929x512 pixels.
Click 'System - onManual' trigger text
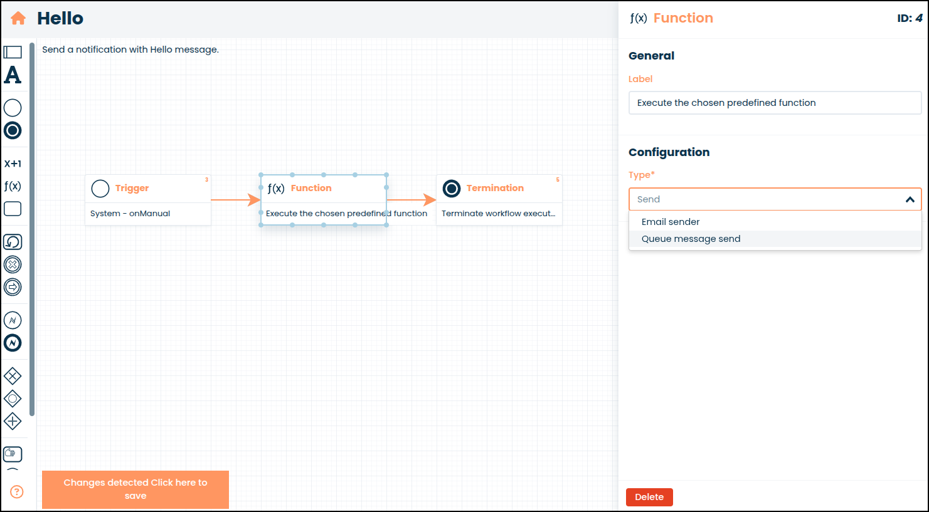[130, 214]
